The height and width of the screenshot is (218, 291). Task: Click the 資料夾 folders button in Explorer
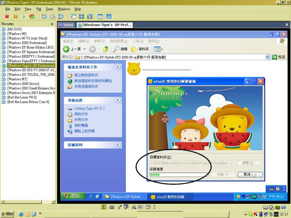140,49
